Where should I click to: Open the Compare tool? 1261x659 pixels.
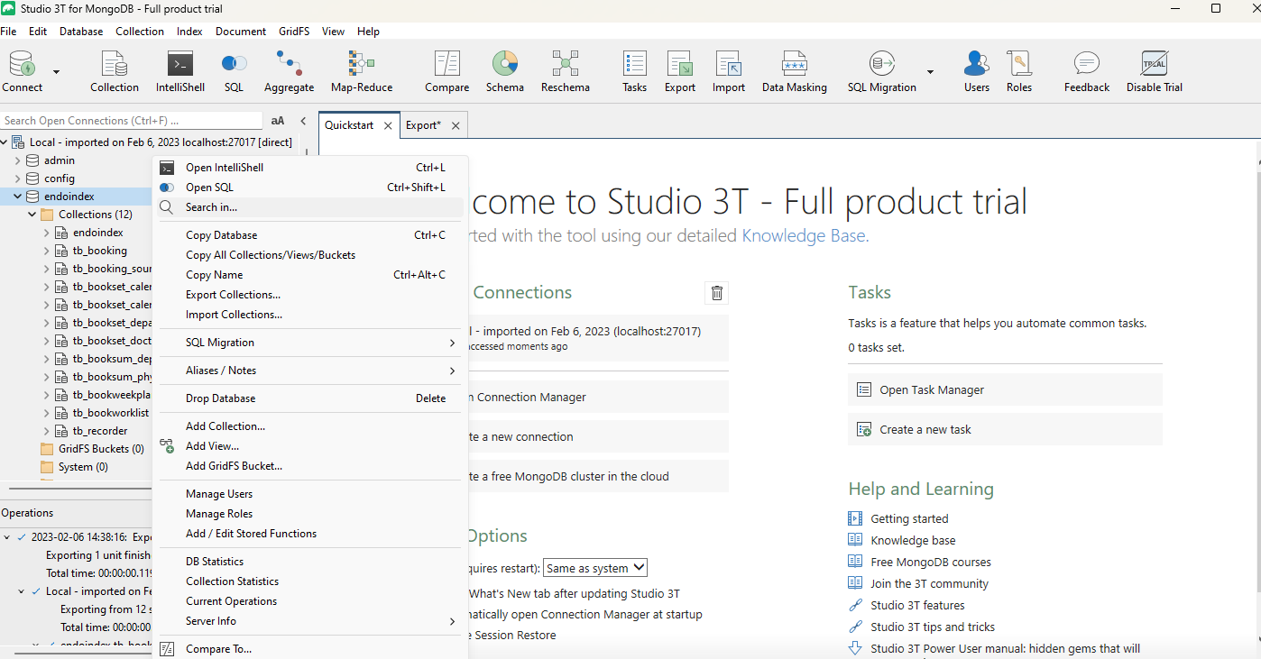[x=447, y=71]
